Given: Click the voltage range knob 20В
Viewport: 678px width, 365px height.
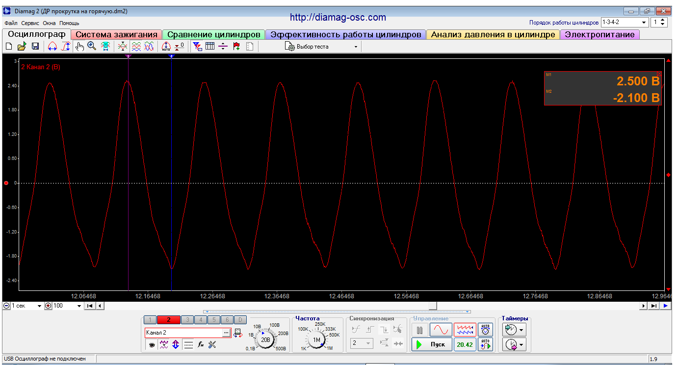Looking at the screenshot, I should click(265, 339).
